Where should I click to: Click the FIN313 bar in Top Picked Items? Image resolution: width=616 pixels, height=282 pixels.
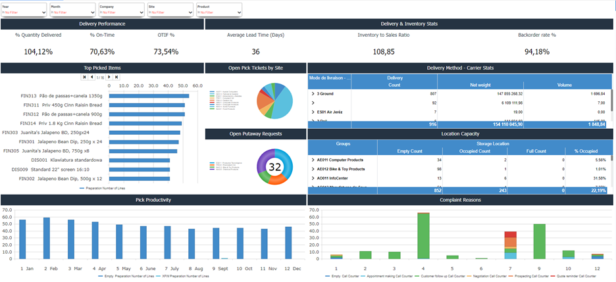click(x=149, y=96)
